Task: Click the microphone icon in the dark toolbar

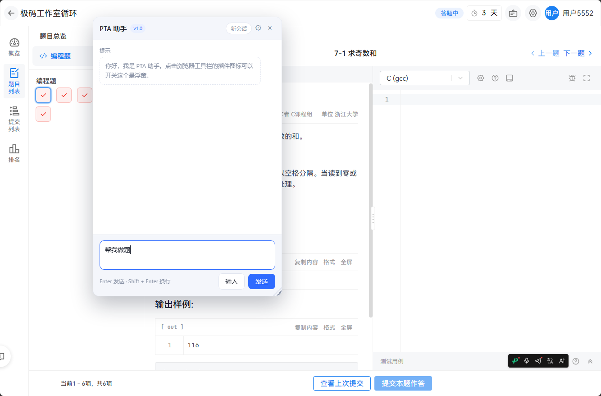Action: coord(527,361)
